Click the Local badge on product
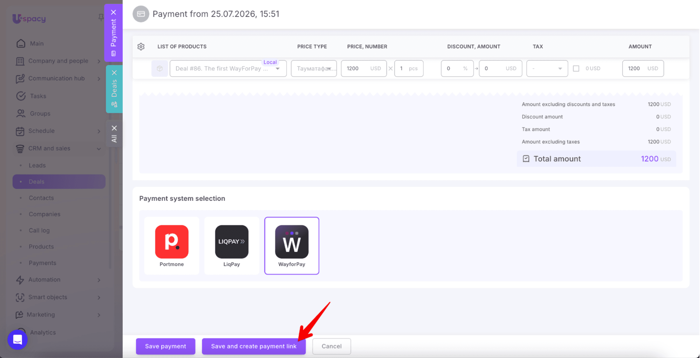Screen dimensions: 700x358 [270, 62]
